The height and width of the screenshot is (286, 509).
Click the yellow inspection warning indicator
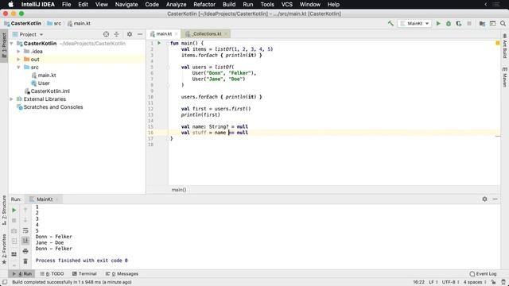coord(498,43)
